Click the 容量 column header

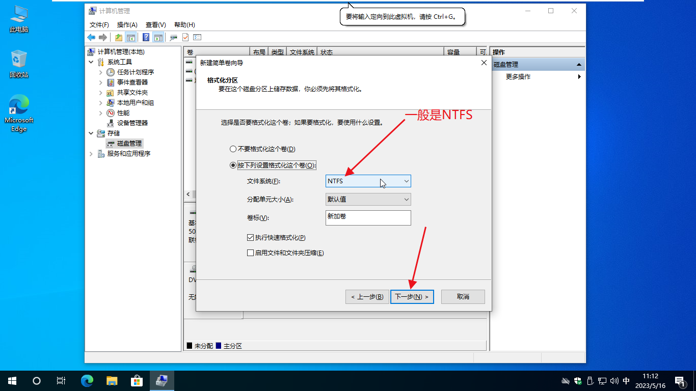460,52
